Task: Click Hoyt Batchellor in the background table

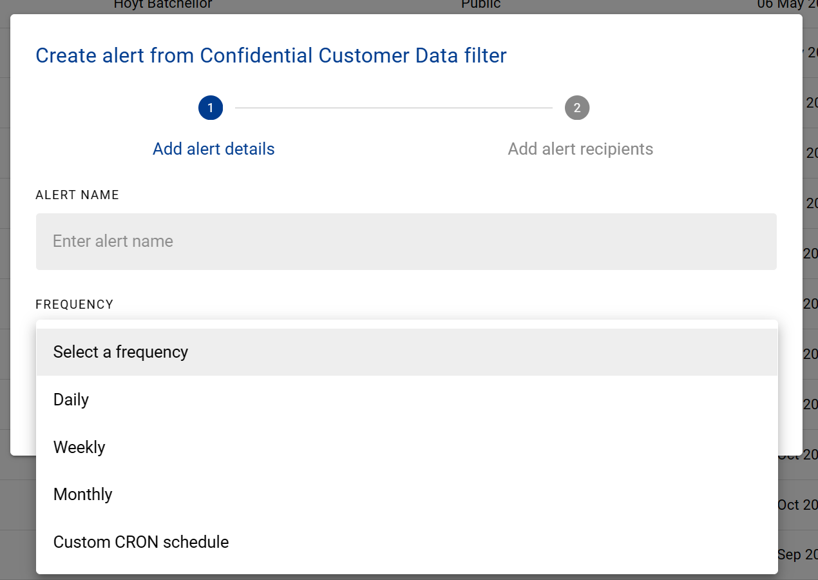Action: (163, 5)
